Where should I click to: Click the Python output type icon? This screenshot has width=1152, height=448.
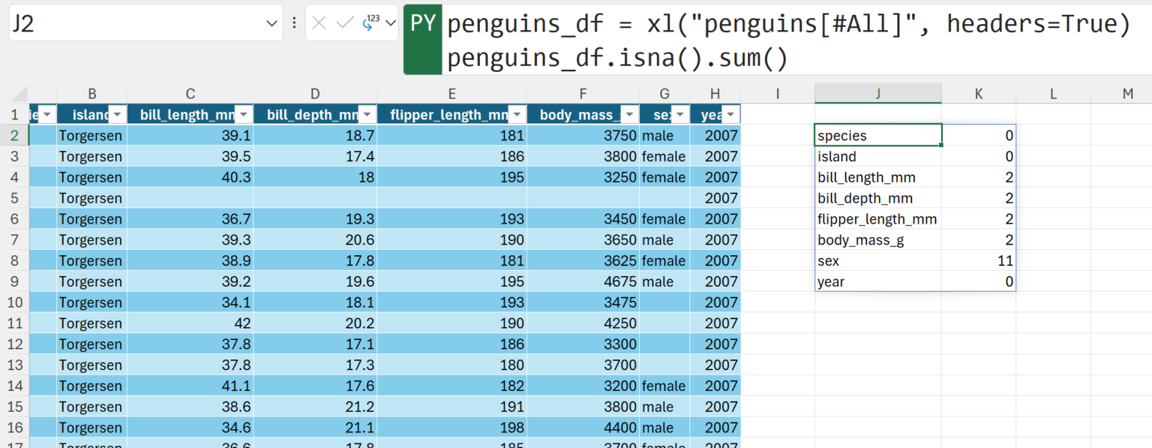click(370, 23)
